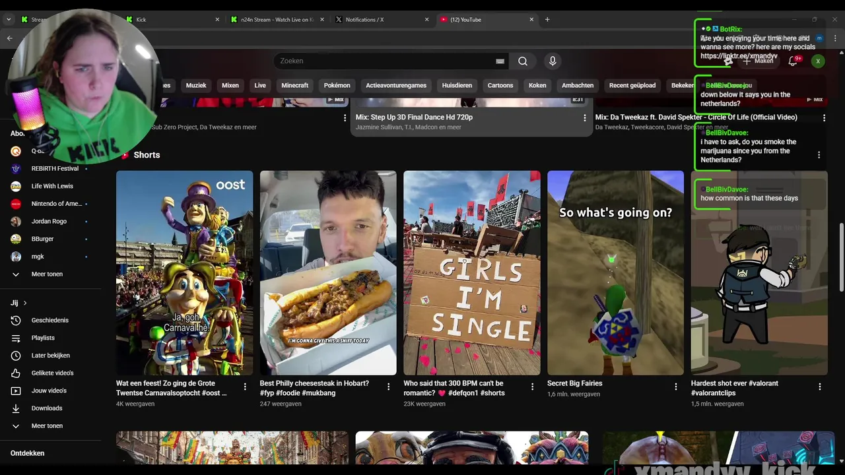Select the Mixen filter chip

(230, 85)
